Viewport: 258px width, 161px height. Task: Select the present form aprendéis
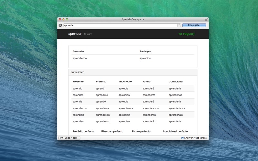coord(78,115)
